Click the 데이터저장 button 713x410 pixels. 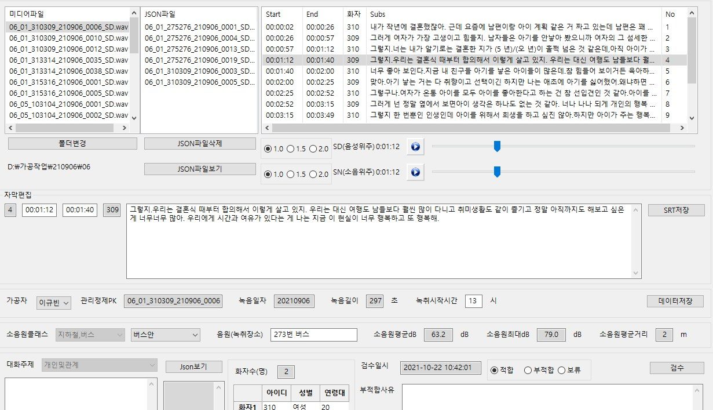[x=675, y=301]
